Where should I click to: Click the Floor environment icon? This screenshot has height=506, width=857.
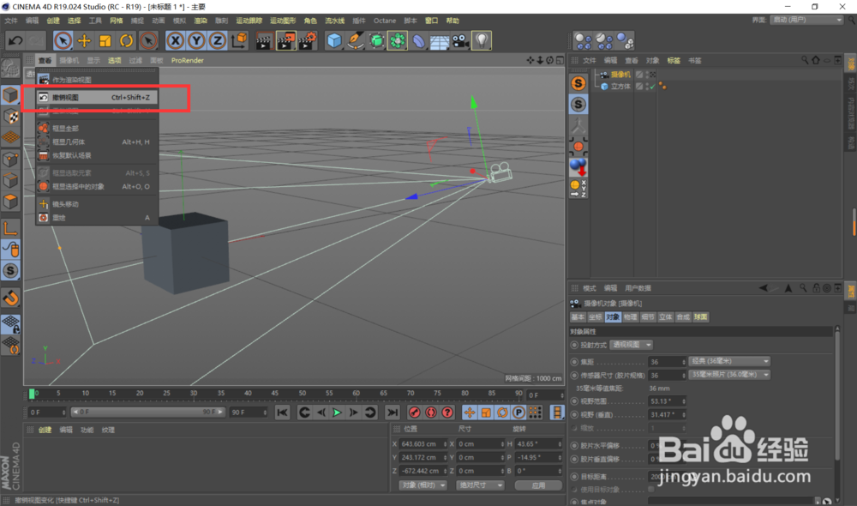[440, 40]
